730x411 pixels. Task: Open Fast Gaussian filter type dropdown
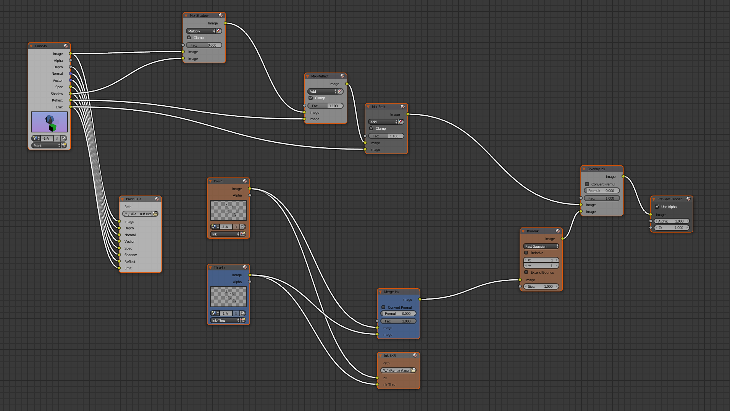click(x=541, y=246)
